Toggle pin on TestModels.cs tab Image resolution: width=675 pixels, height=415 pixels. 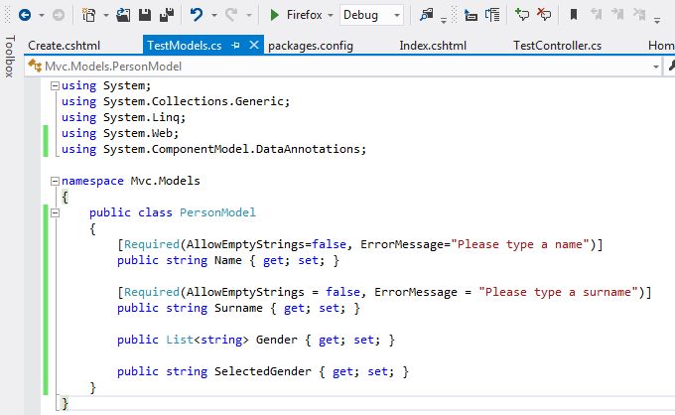238,46
